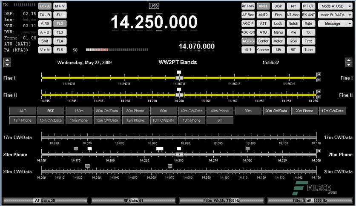
Task: Open the radio Menu button
Action: (278, 32)
